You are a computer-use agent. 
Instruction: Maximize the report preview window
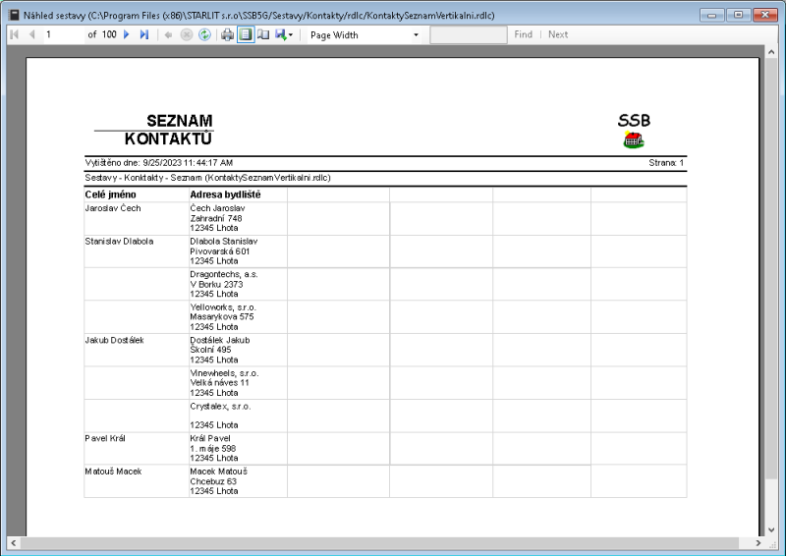coord(737,14)
